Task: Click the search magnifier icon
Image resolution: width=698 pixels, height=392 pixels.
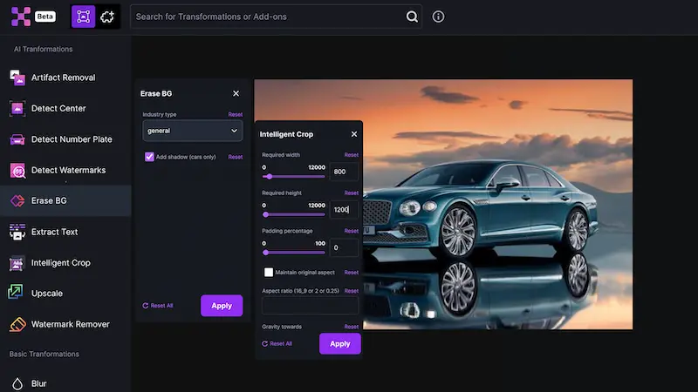Action: pyautogui.click(x=412, y=17)
